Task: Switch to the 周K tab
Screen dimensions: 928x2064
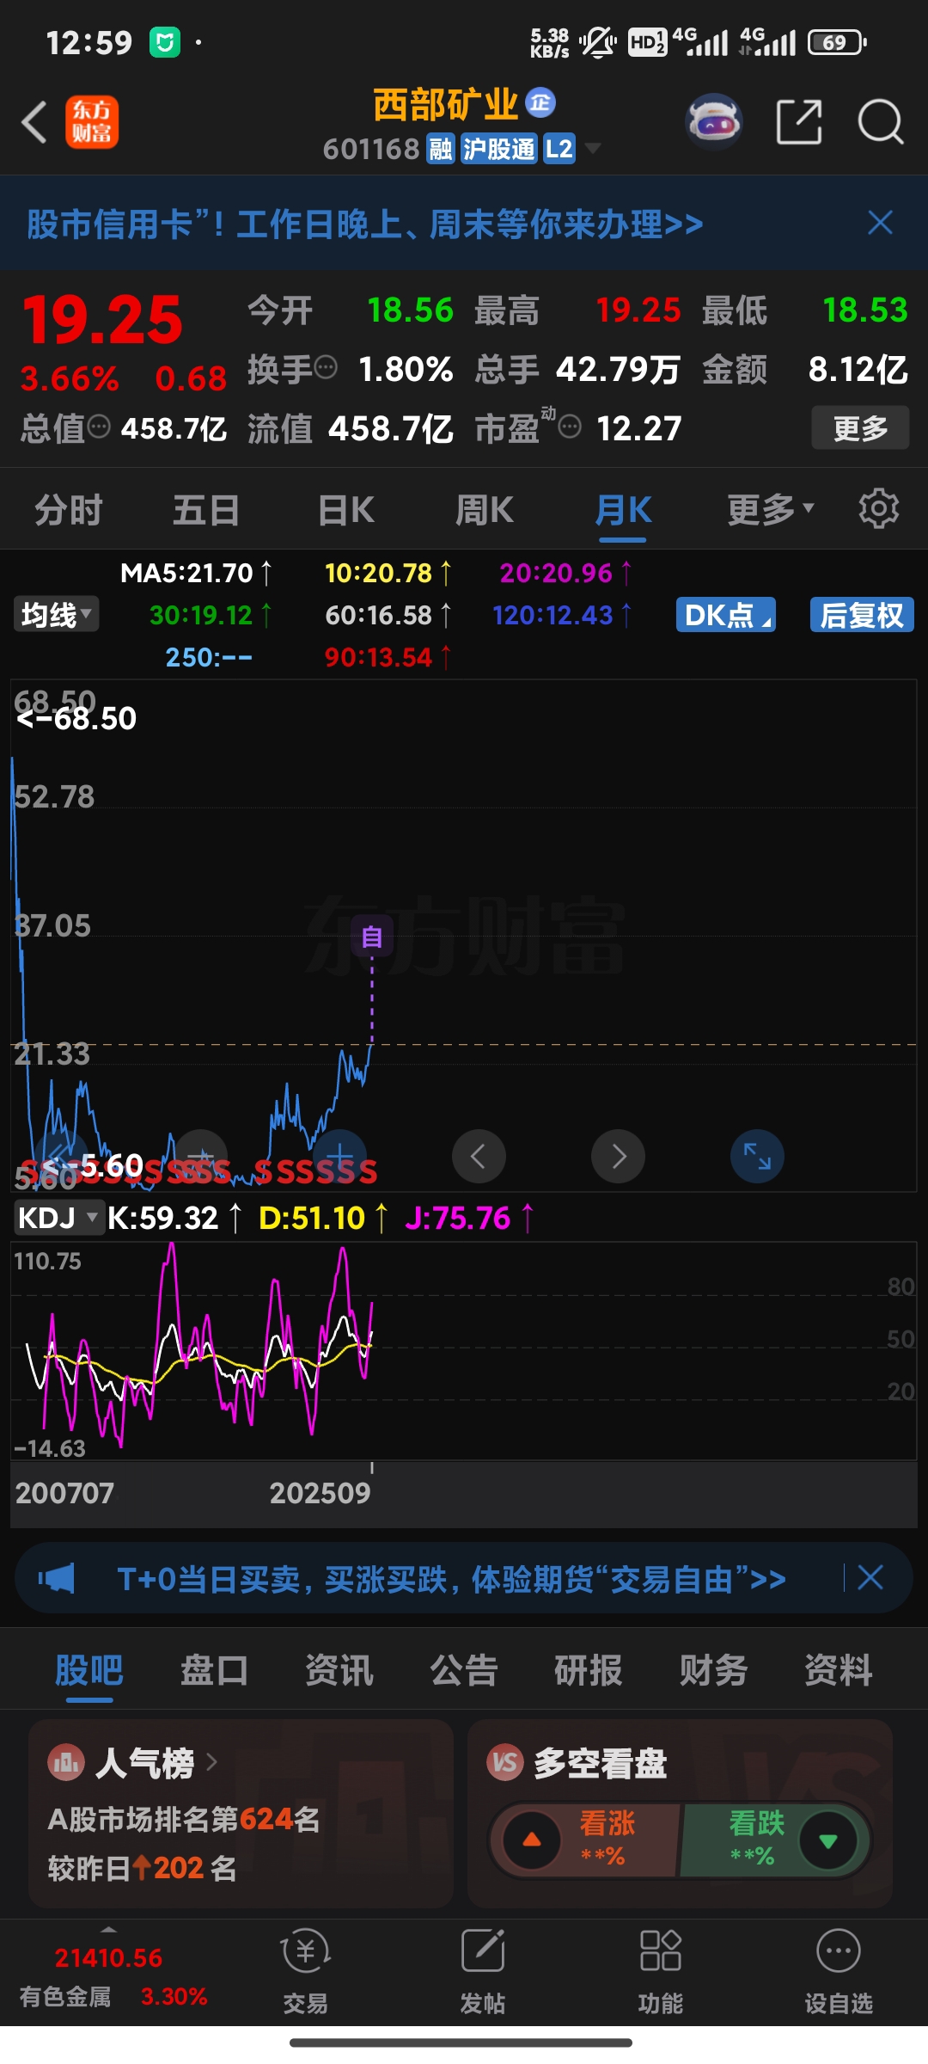Action: pos(484,509)
